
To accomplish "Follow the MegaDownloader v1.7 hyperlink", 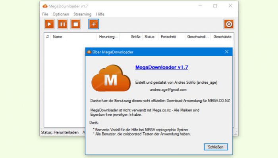I will tap(162, 67).
